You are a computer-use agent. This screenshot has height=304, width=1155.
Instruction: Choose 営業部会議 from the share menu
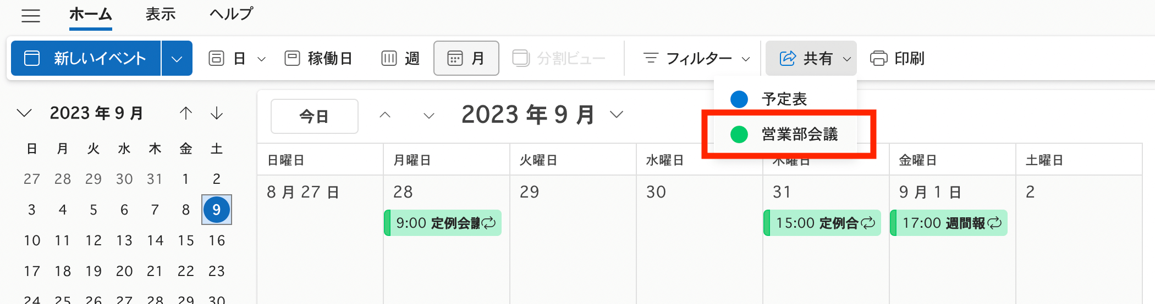pos(785,134)
